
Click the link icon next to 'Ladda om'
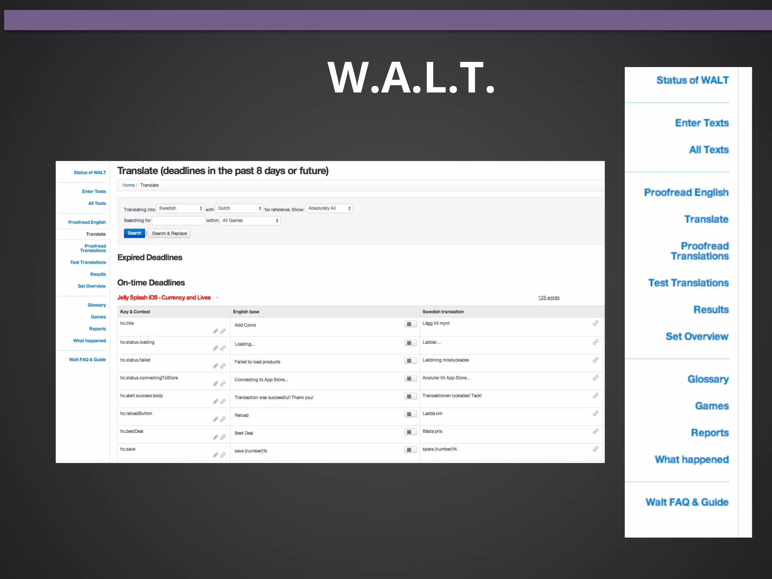click(x=596, y=413)
